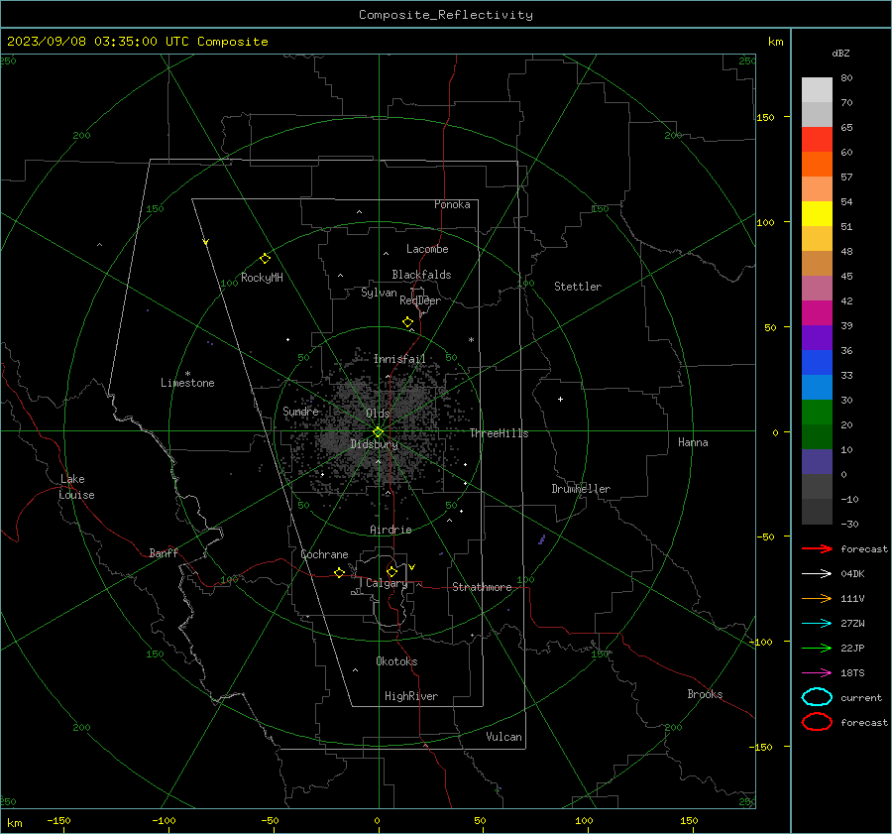Click the Composite_Reflectivity title
The width and height of the screenshot is (892, 834).
446,15
